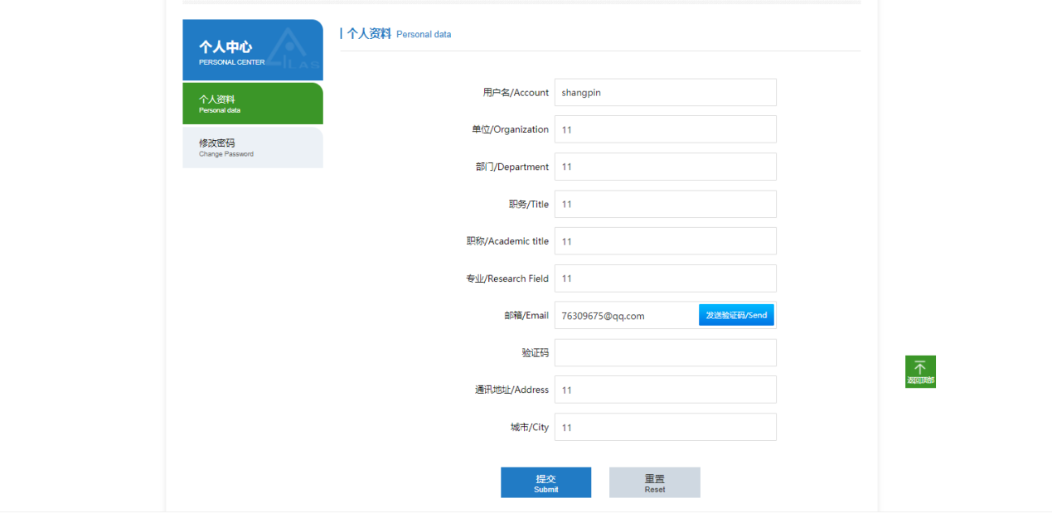The height and width of the screenshot is (513, 1052).
Task: Click the empty verification code field
Action: pos(665,352)
